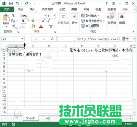Click the Format Painter brush icon

pos(13,26)
